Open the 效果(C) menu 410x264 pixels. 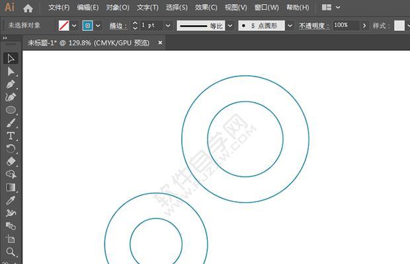[x=206, y=7]
